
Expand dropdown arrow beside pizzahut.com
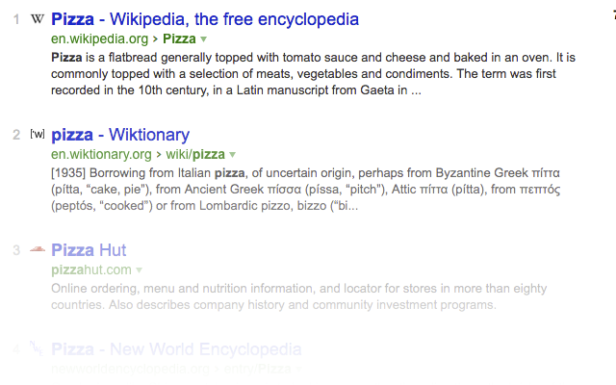[140, 270]
